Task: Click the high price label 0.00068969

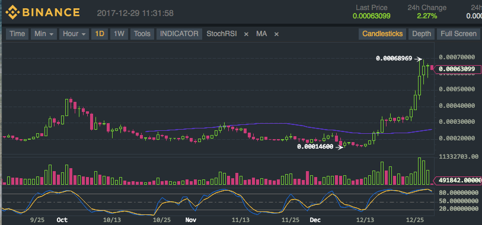Action: [x=394, y=58]
